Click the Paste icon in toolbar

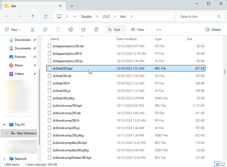coord(58,29)
